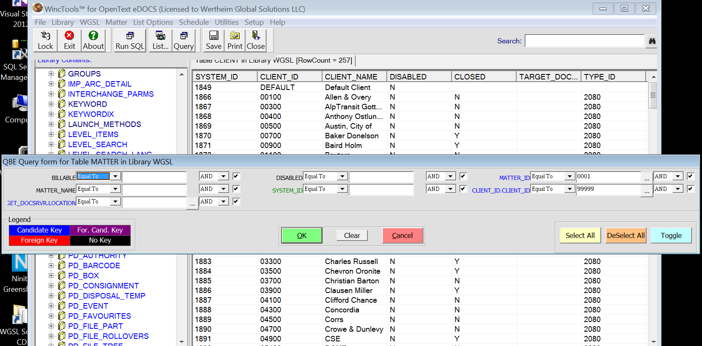Viewport: 702px width, 346px height.
Task: Expand the PD_CONSIGNMENT tree node
Action: [x=51, y=285]
